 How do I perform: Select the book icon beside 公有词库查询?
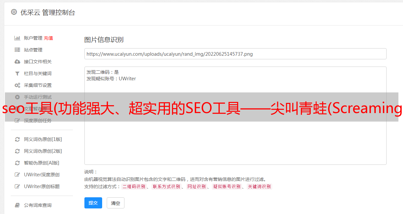17,205
